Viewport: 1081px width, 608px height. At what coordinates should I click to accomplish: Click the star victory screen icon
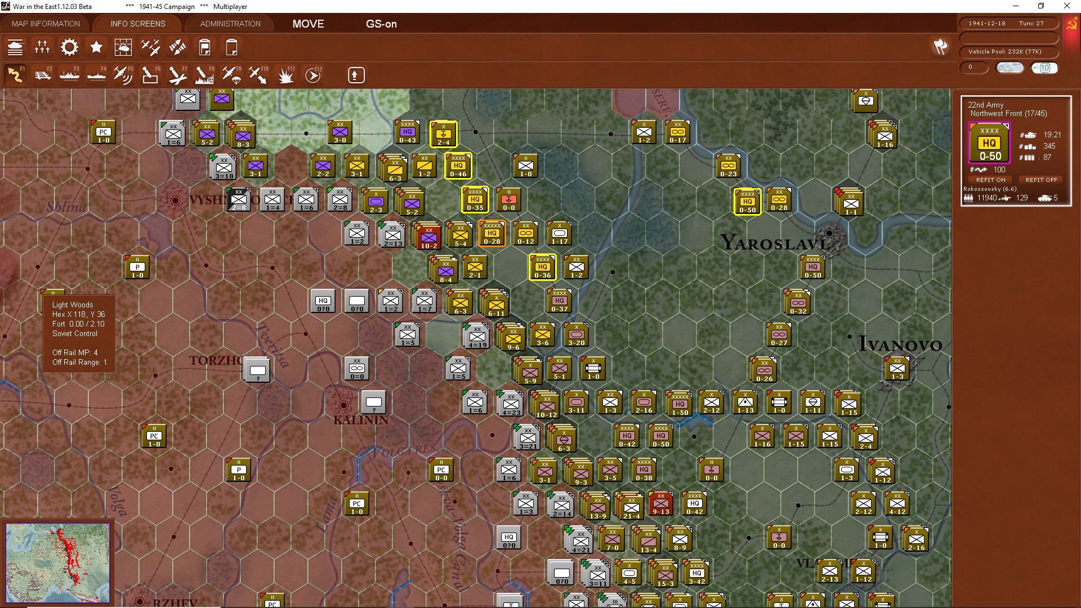pyautogui.click(x=96, y=47)
